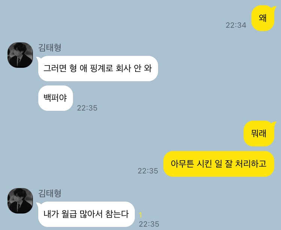This screenshot has height=230, width=281.
Task: Click the yellow unread count 1
Action: coord(140,215)
